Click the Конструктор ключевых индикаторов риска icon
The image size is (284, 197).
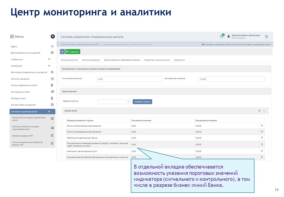coord(52,119)
